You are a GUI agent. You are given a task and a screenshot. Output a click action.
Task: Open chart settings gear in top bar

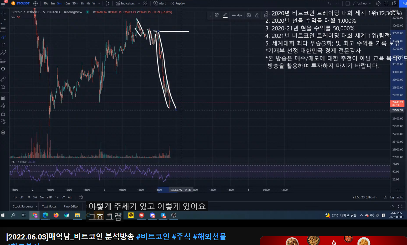click(x=378, y=3)
